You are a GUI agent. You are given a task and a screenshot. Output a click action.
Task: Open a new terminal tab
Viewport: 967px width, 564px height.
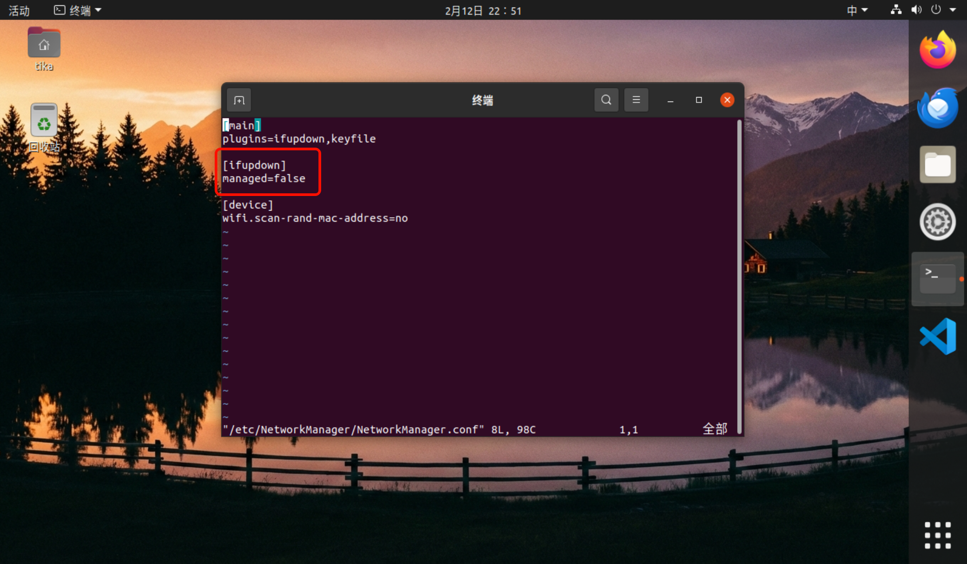pos(239,100)
